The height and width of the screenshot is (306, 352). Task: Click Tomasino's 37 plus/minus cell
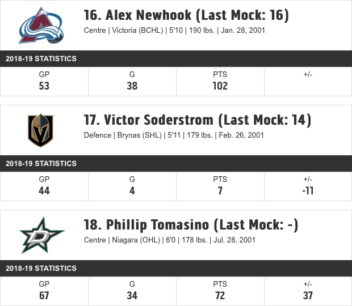pos(308,291)
